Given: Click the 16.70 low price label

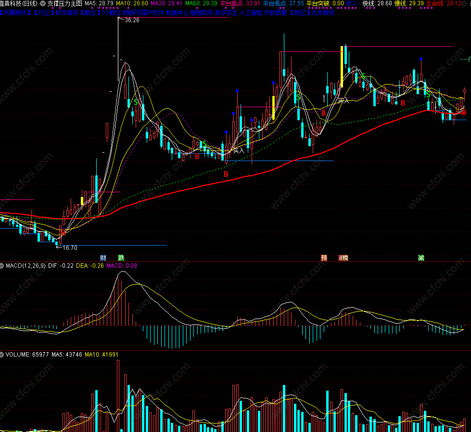Looking at the screenshot, I should click(x=70, y=248).
